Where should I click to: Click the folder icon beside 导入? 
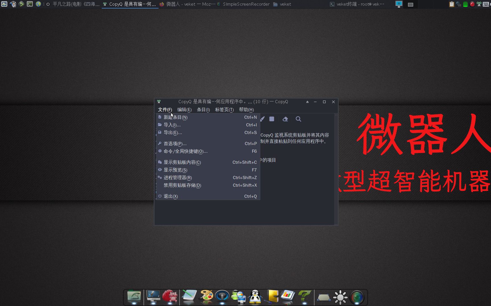tap(160, 125)
